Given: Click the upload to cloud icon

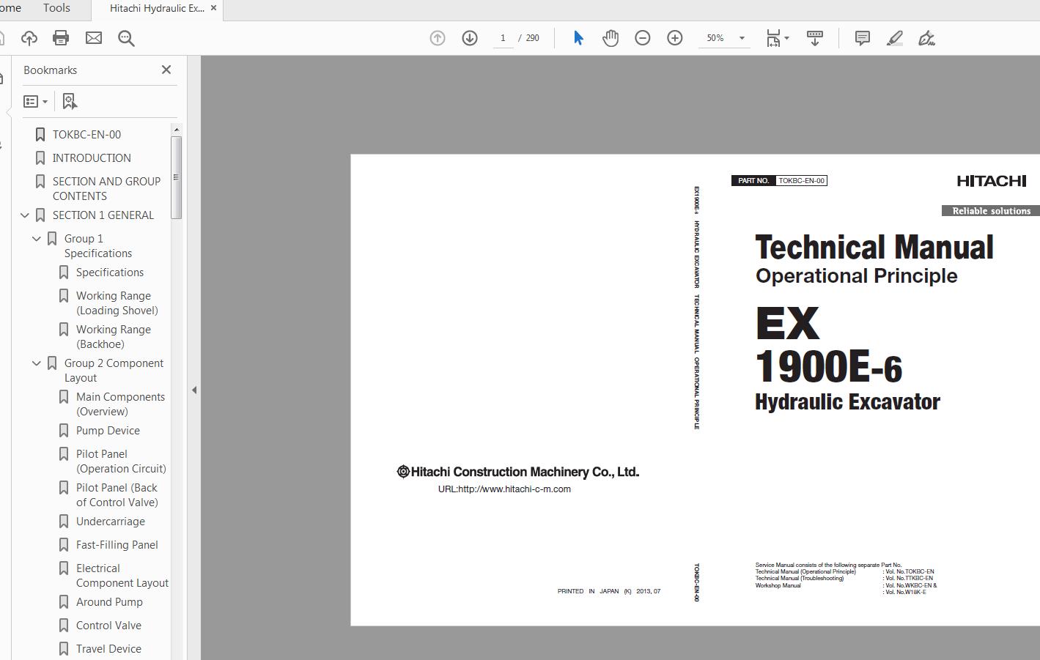Looking at the screenshot, I should click(29, 38).
